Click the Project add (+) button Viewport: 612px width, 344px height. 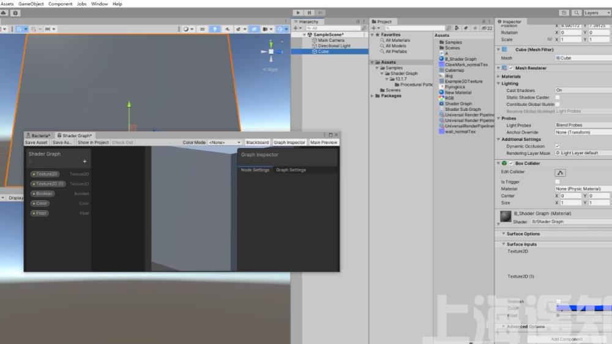(375, 28)
